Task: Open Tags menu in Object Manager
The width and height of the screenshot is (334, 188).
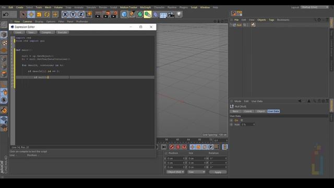Action: click(x=271, y=20)
